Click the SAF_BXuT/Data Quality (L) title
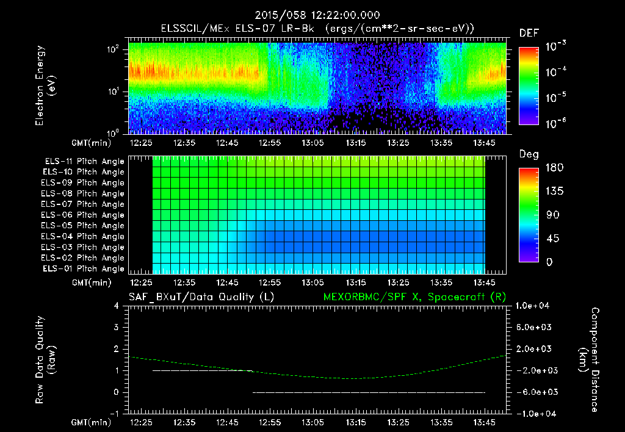 click(x=201, y=297)
